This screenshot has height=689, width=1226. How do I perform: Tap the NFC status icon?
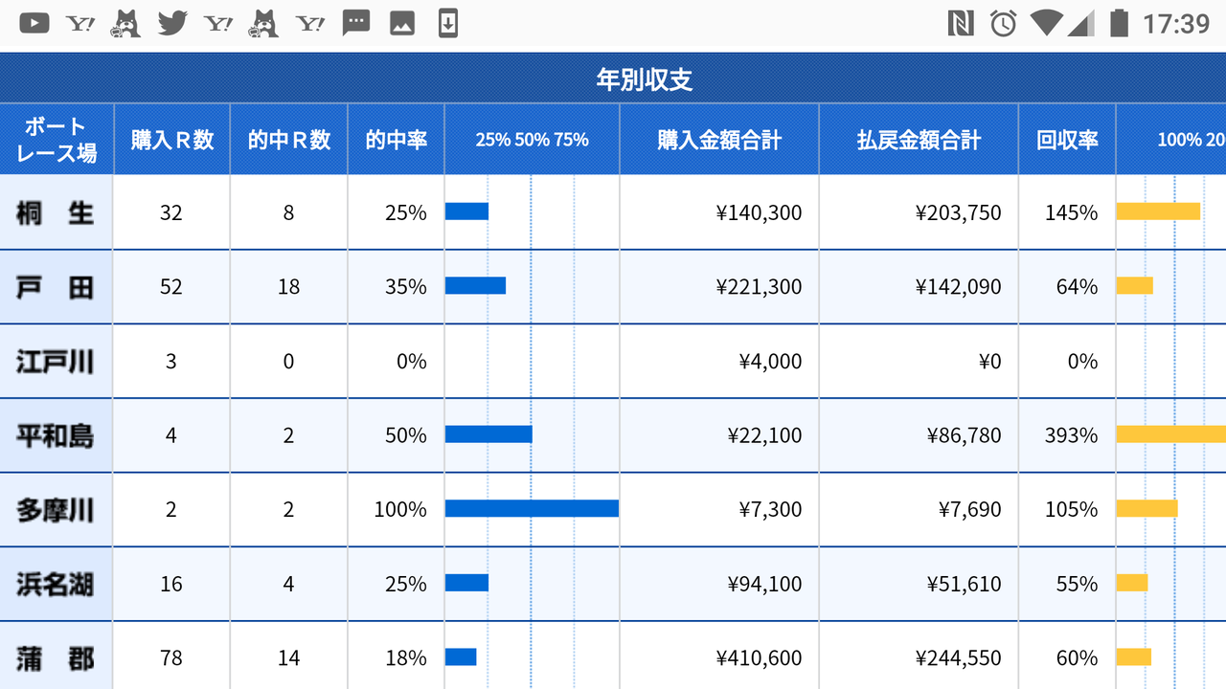(x=961, y=22)
